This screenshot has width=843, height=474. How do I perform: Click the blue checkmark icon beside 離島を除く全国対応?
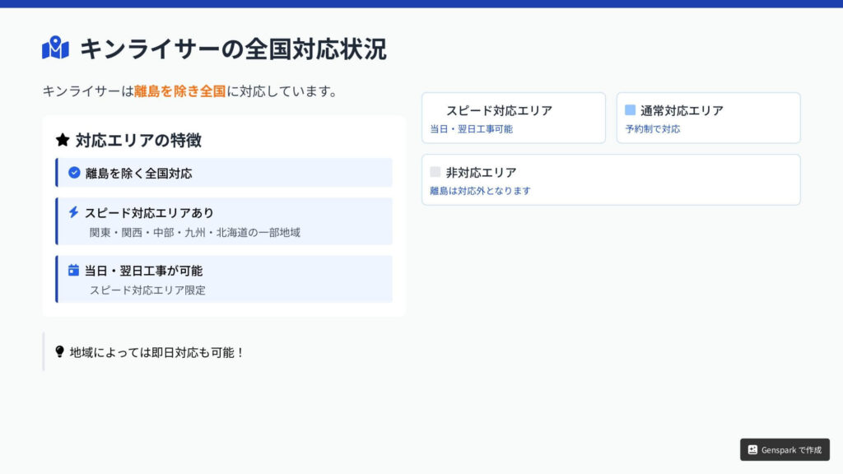tap(74, 173)
